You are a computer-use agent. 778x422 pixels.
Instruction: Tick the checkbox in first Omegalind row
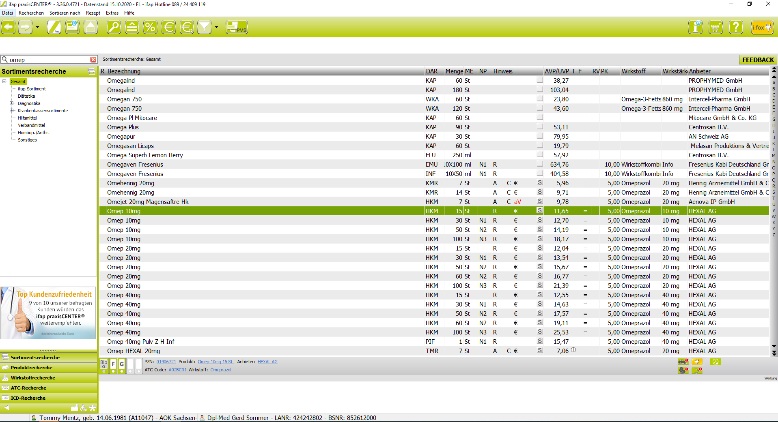point(540,80)
